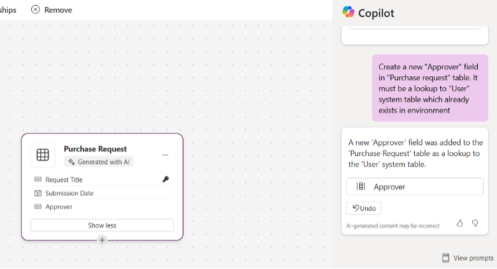Image resolution: width=497 pixels, height=269 pixels.
Task: Click the Remove toolbar label
Action: click(58, 10)
